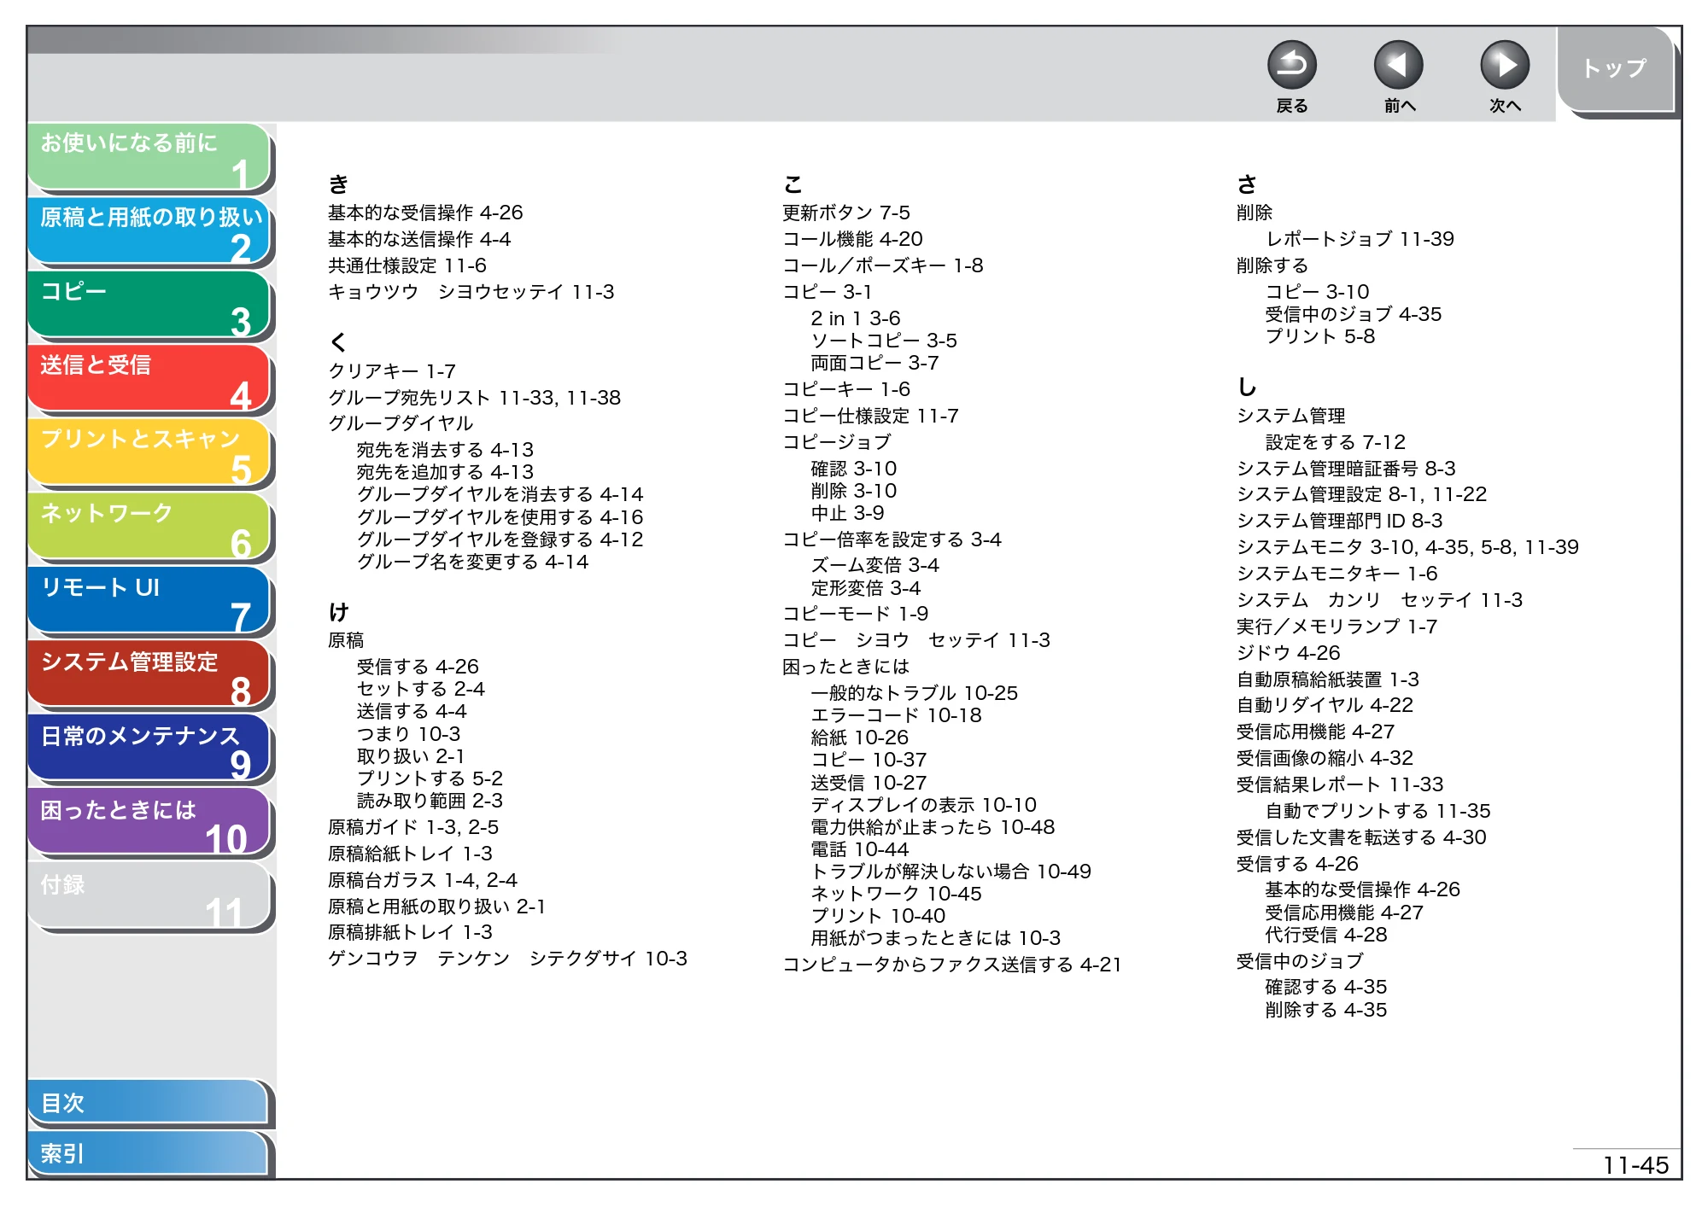The width and height of the screenshot is (1708, 1207).
Task: Follow index entry 更新ボタン 7-5
Action: [x=846, y=213]
